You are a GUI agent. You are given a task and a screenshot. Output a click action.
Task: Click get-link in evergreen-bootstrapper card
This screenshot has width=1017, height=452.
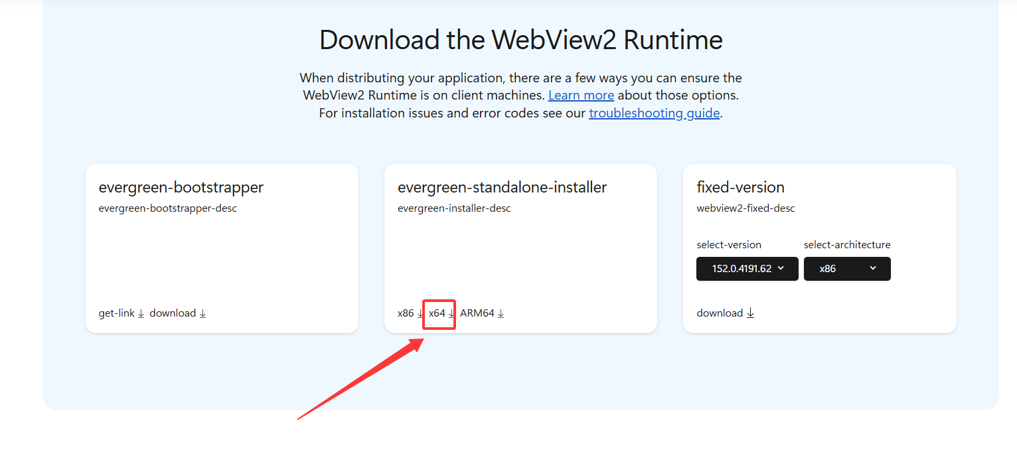click(x=121, y=313)
